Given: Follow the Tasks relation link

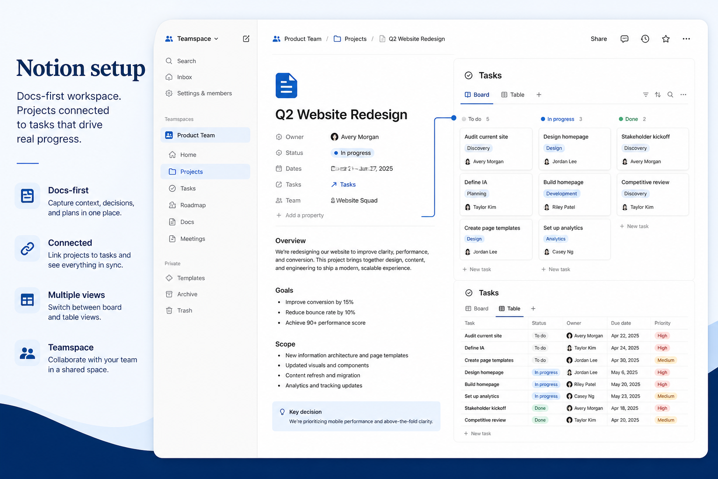Looking at the screenshot, I should coord(344,185).
